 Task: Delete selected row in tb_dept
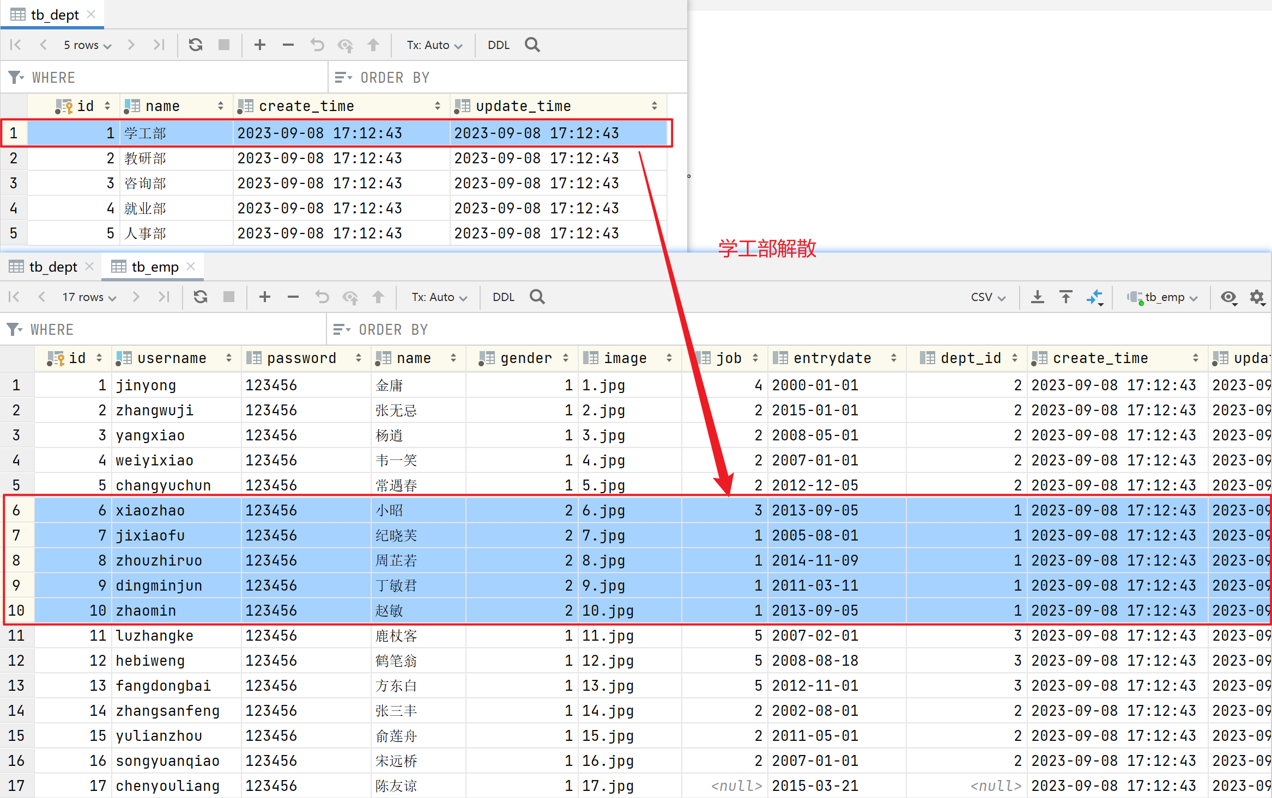[x=288, y=45]
